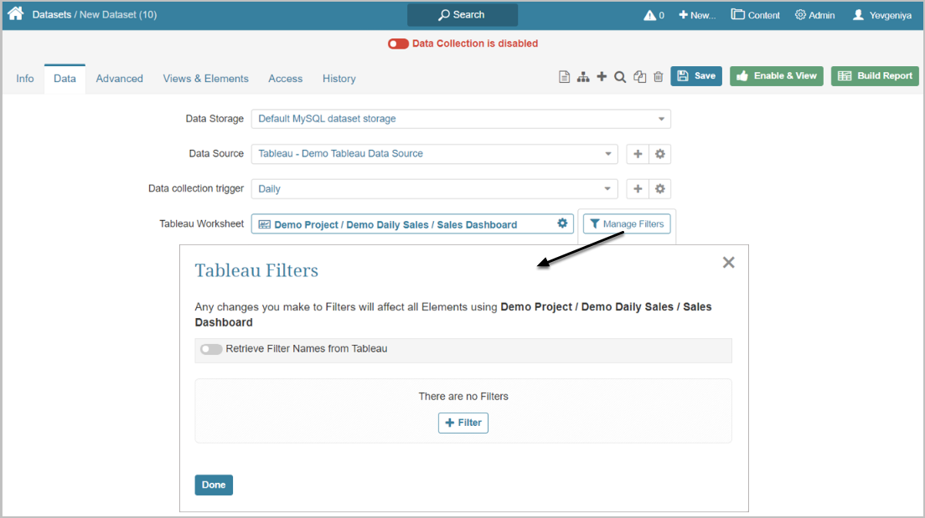The image size is (925, 518).
Task: Expand the Data Source dropdown
Action: (x=434, y=154)
